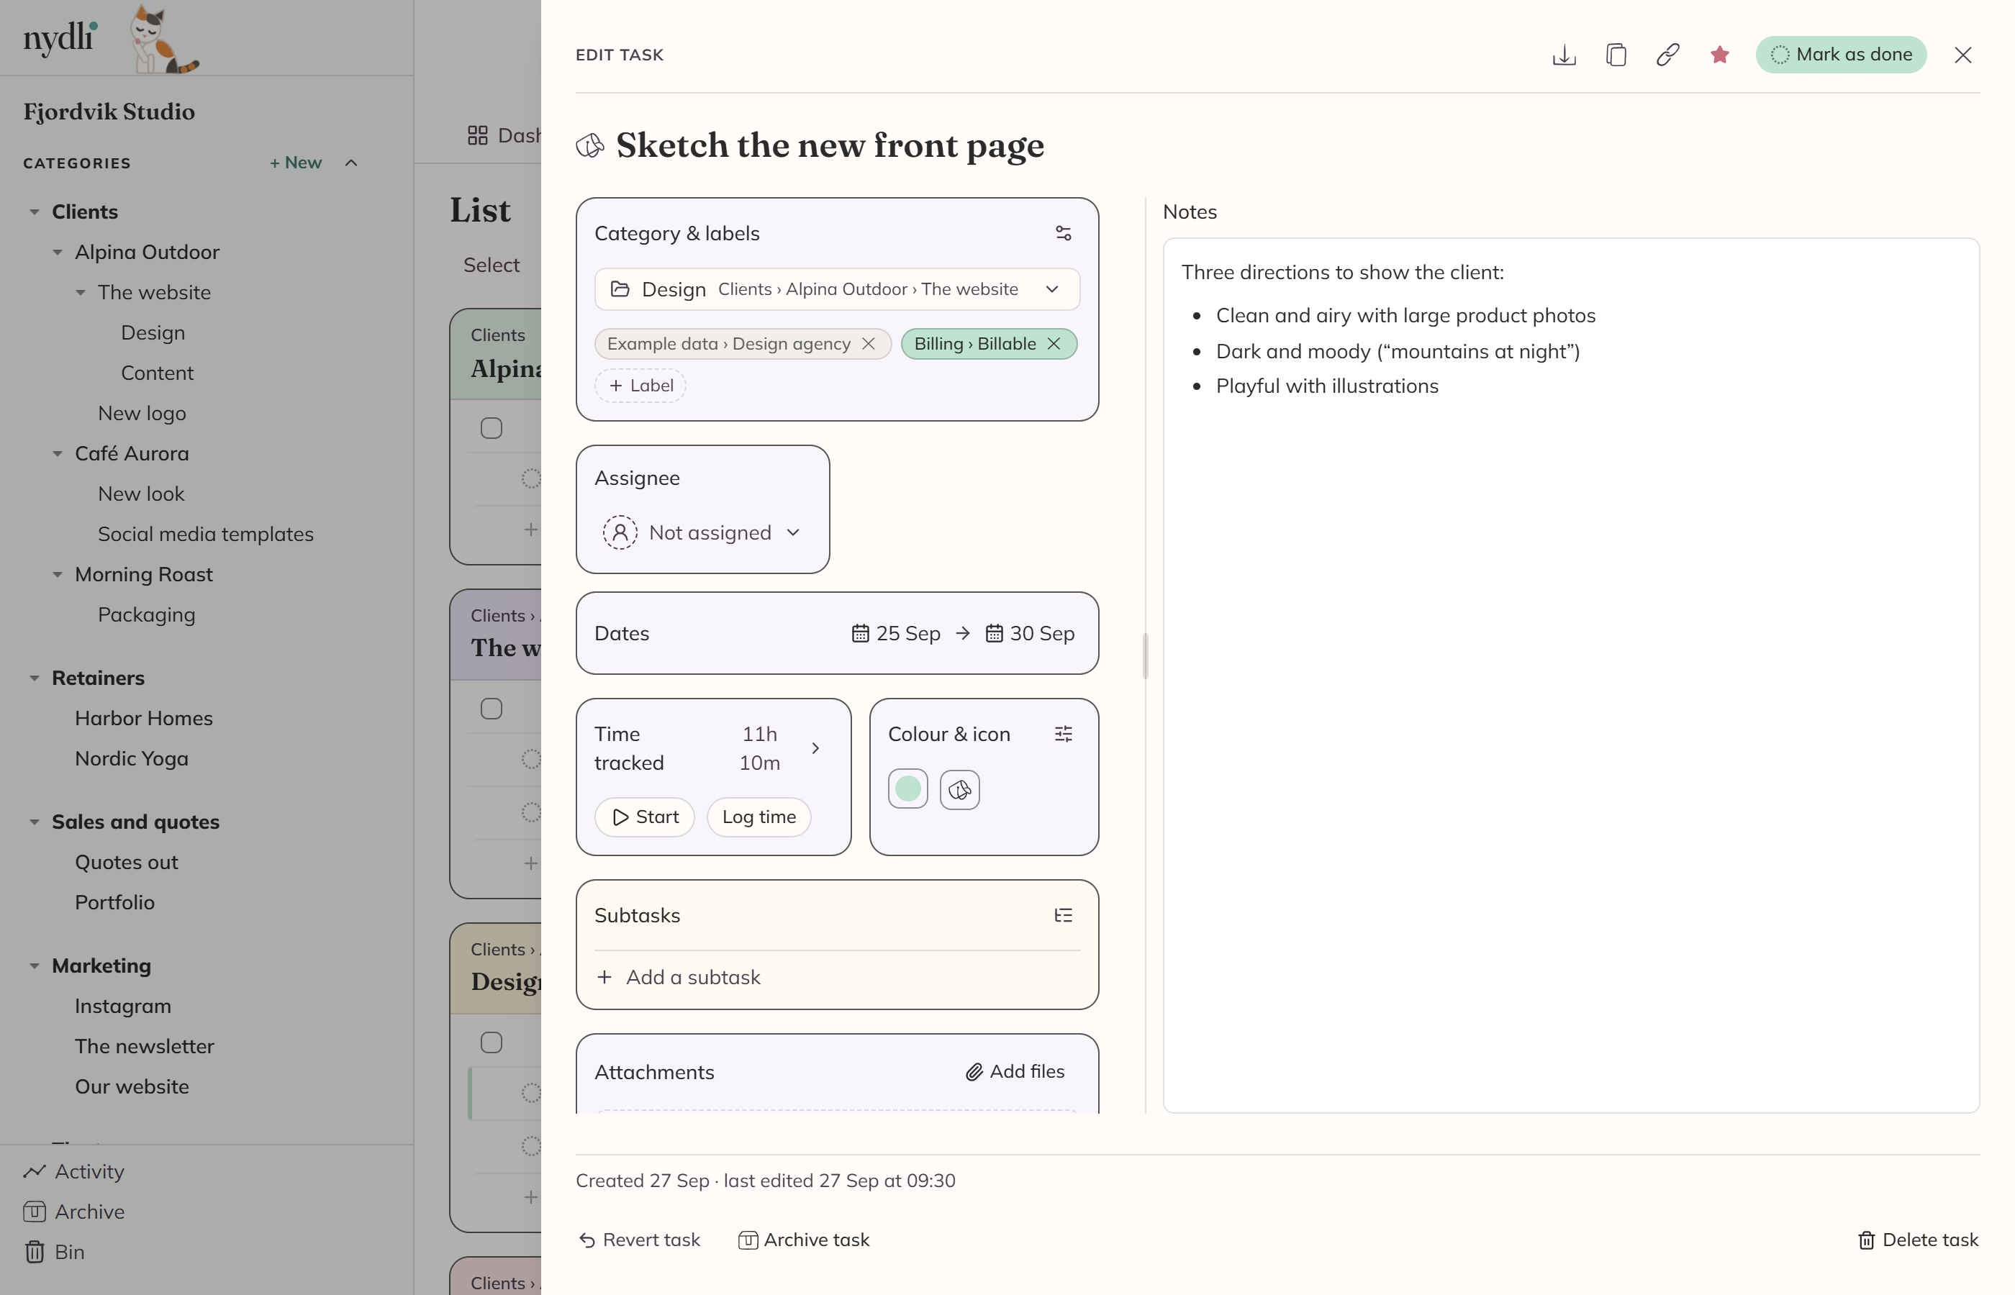This screenshot has width=2015, height=1295.
Task: Click Select in the List view
Action: (491, 265)
